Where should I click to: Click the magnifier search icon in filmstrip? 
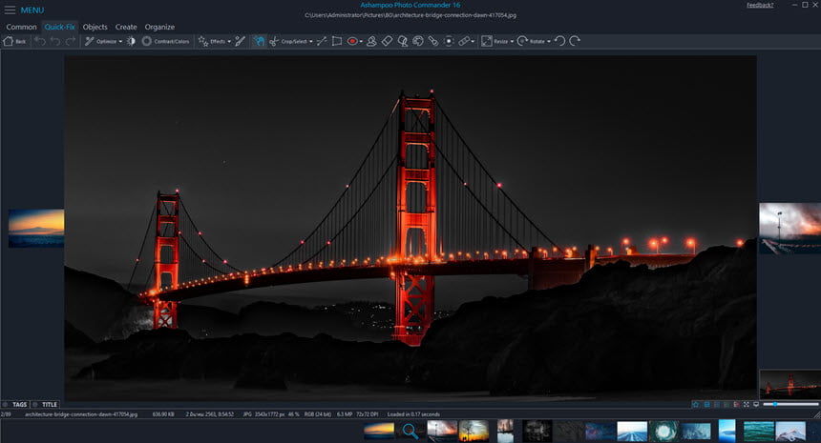coord(410,431)
